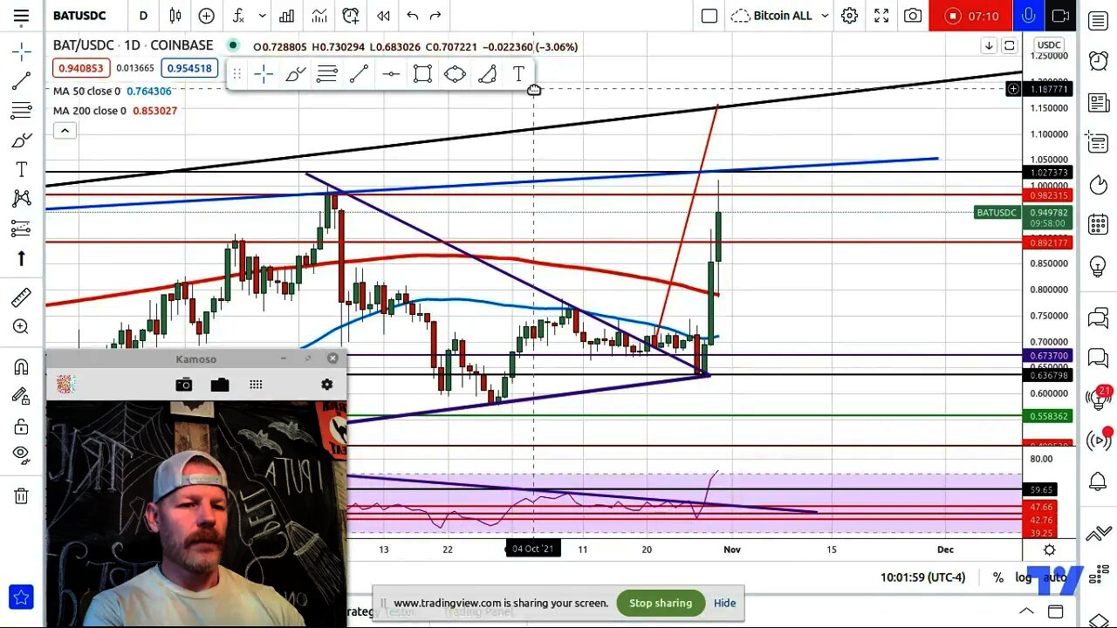Toggle hide all drawings eye icon
This screenshot has width=1117, height=628.
[22, 454]
